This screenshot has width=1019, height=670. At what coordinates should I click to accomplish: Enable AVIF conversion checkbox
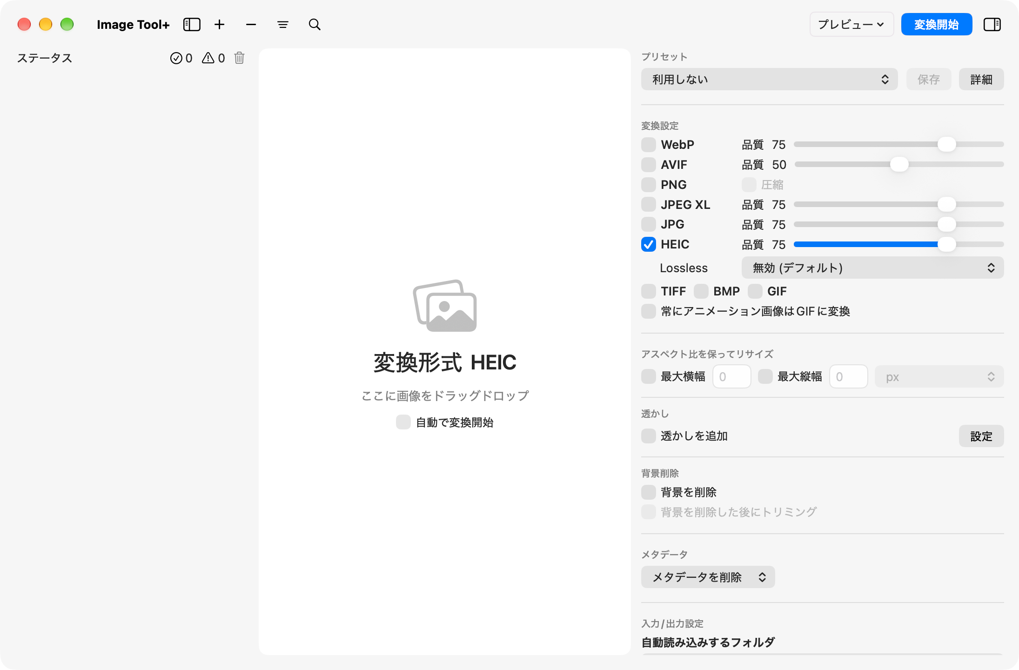click(649, 165)
